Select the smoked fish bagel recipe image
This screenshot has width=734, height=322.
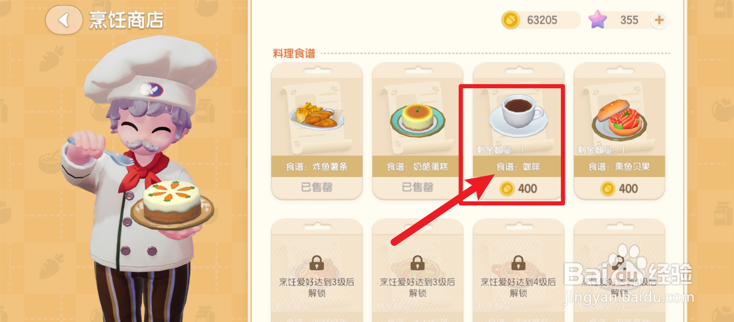[619, 120]
